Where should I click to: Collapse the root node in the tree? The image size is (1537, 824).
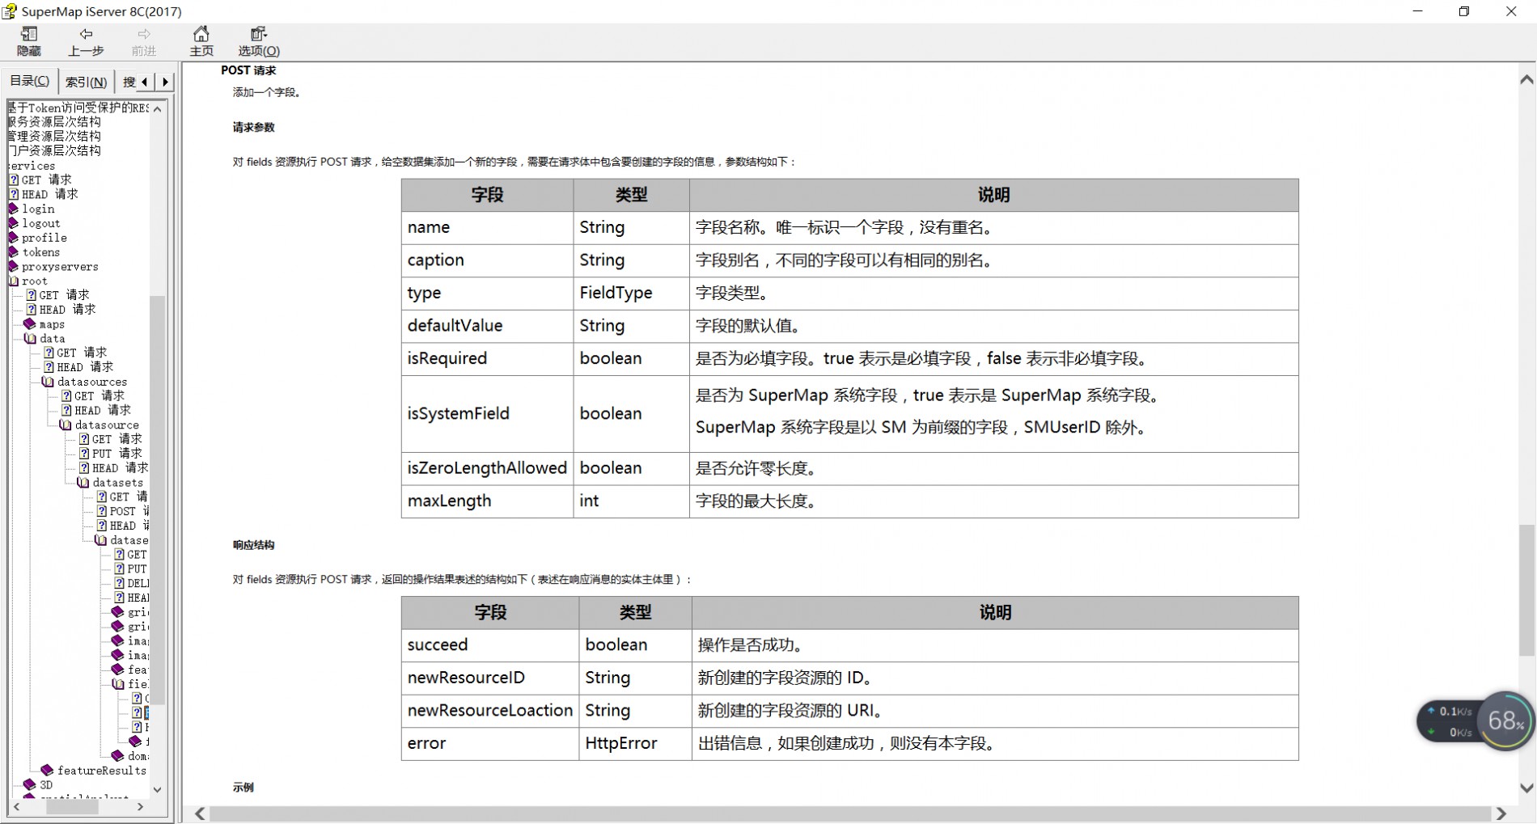pyautogui.click(x=14, y=281)
